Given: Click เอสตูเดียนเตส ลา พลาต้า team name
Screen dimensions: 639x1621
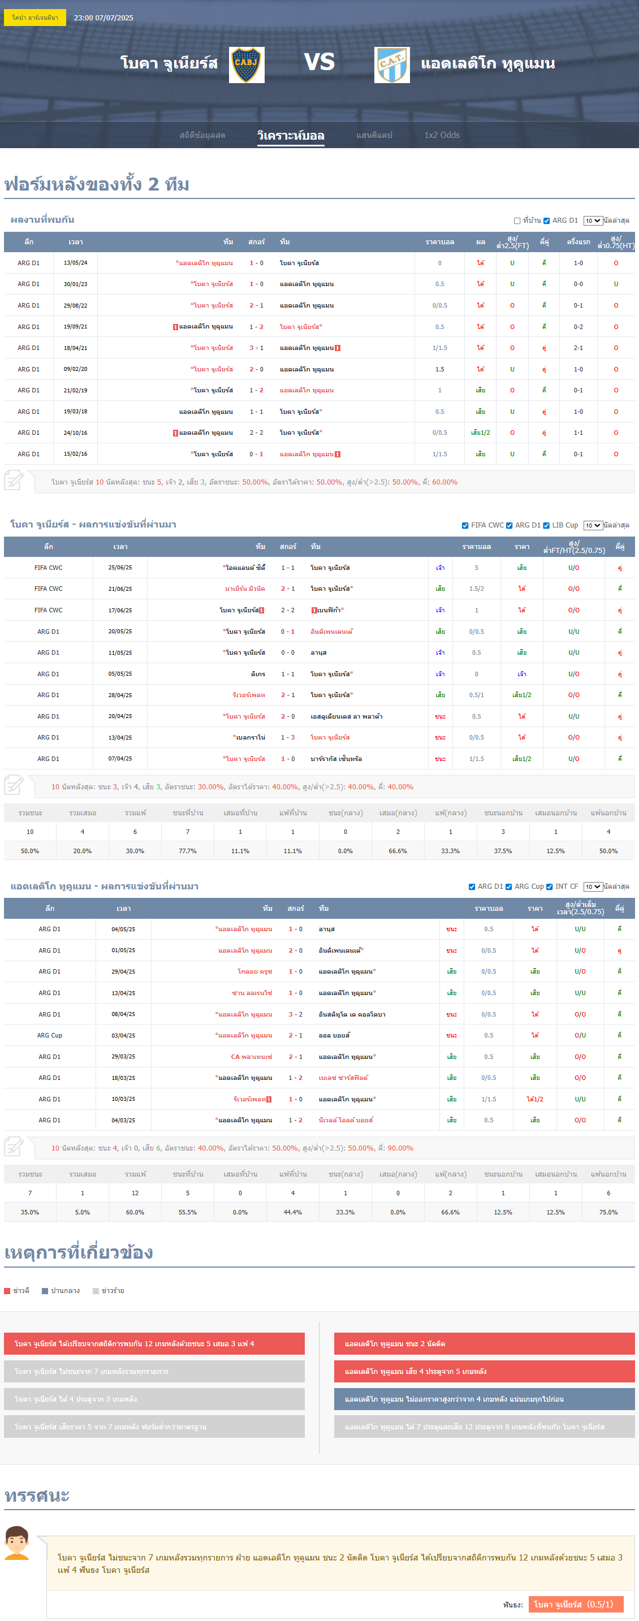Looking at the screenshot, I should 346,717.
